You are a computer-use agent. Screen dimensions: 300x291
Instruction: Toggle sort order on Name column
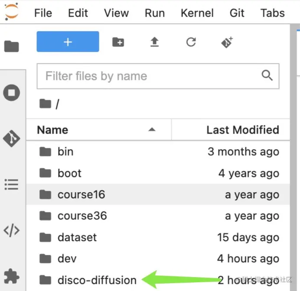click(99, 130)
